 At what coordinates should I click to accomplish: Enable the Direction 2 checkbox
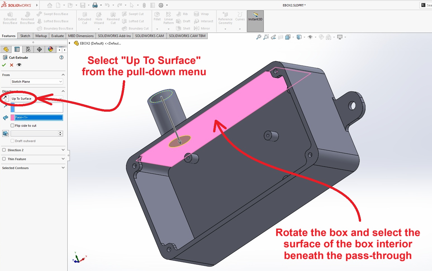coord(4,150)
